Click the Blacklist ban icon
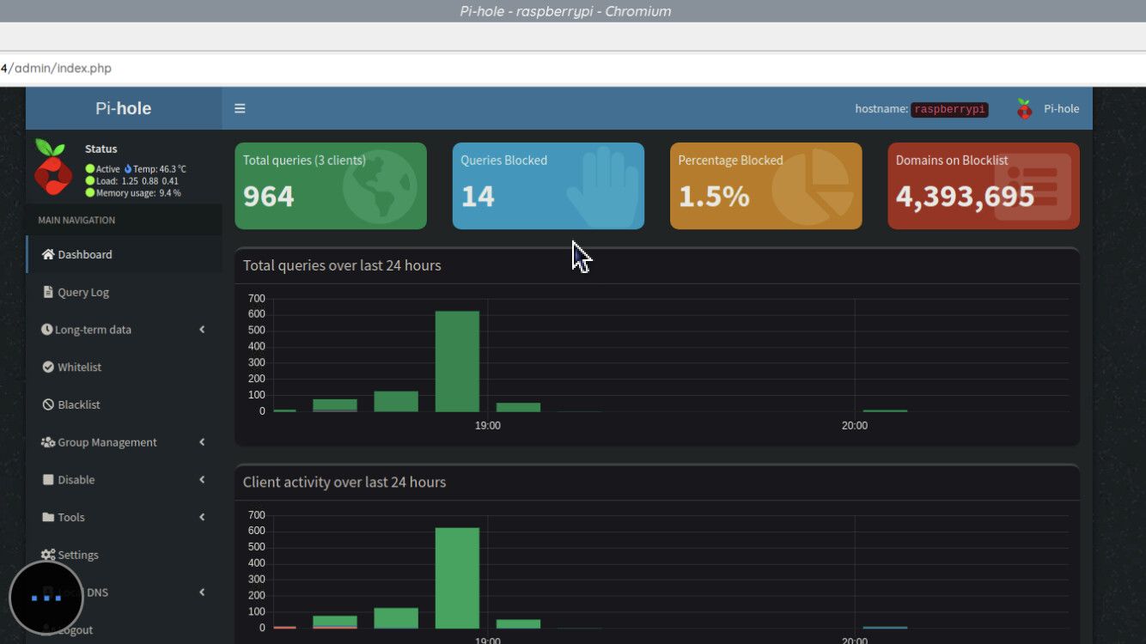This screenshot has height=644, width=1146. pyautogui.click(x=48, y=404)
